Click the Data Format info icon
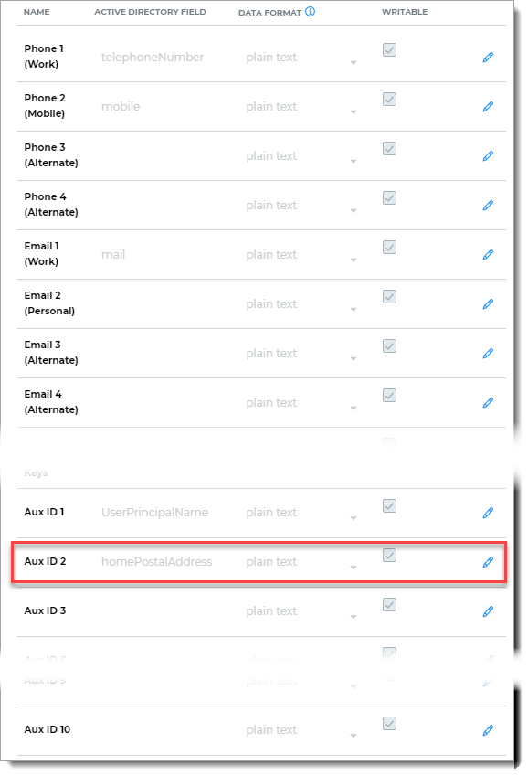 click(x=311, y=11)
